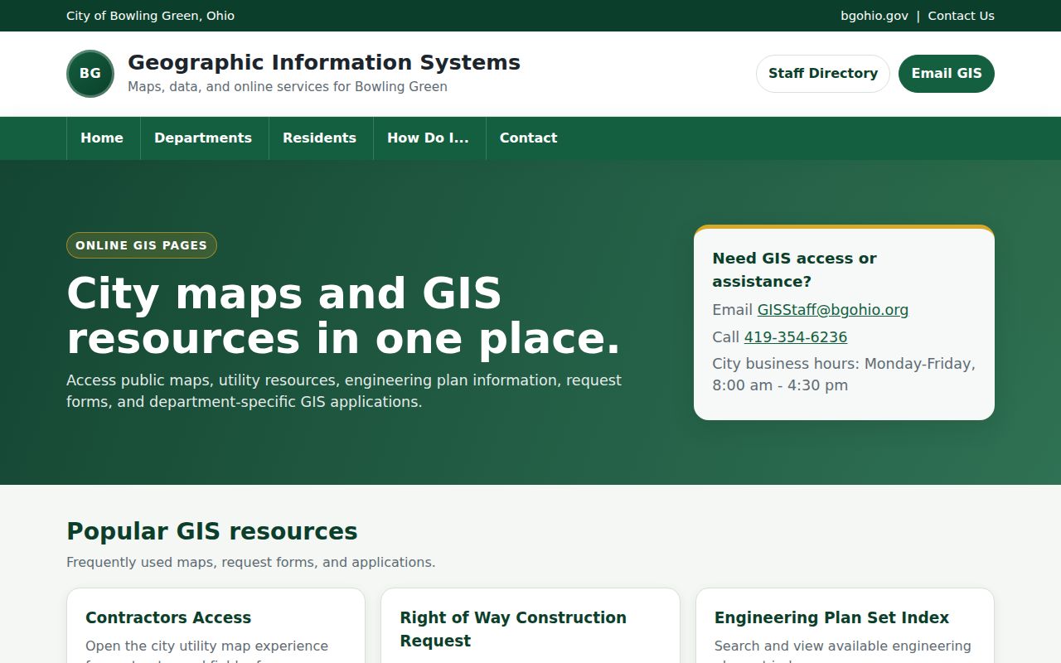Open the Departments menu
Screen dimensions: 1061x663
coord(203,138)
